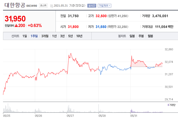Select the 3개월 line chart tab
Image resolution: width=178 pixels, height=120 pixels.
pos(45,36)
